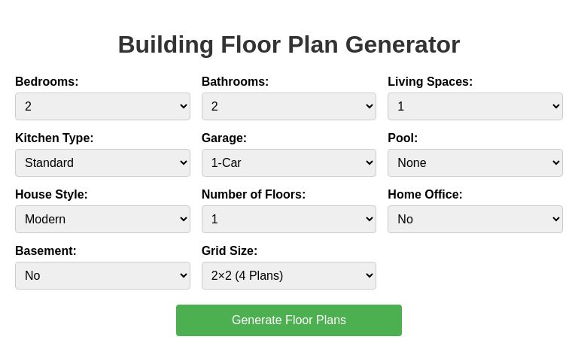Click the Bedrooms label

point(47,82)
